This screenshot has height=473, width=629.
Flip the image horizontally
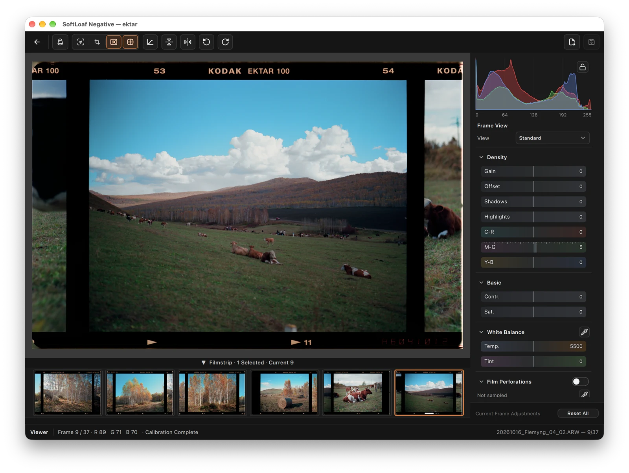pyautogui.click(x=188, y=42)
